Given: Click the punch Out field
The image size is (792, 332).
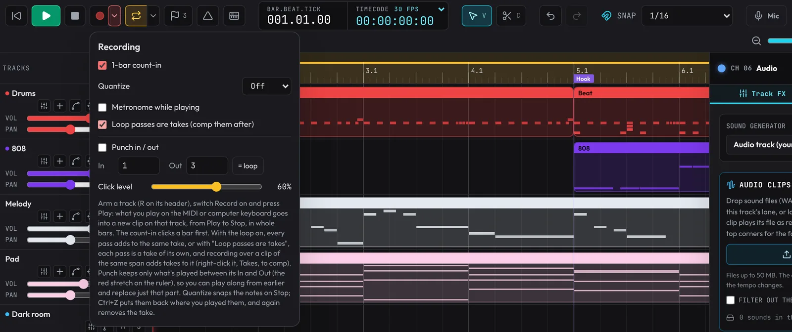Looking at the screenshot, I should pos(207,166).
